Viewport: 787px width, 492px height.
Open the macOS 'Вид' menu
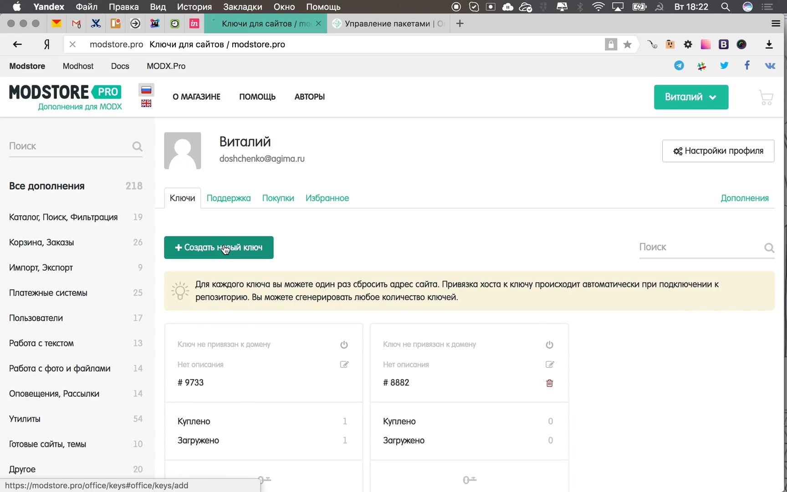click(158, 7)
